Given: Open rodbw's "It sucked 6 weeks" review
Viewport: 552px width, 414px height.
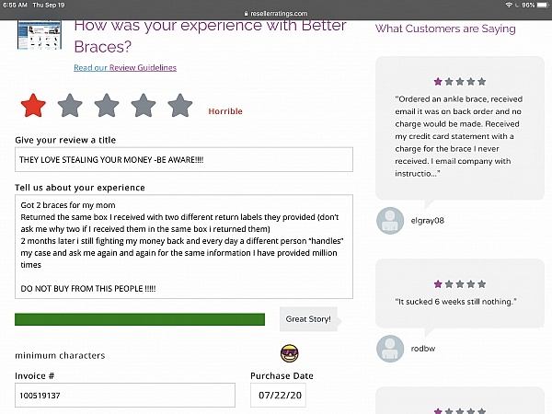Looking at the screenshot, I should click(x=460, y=293).
